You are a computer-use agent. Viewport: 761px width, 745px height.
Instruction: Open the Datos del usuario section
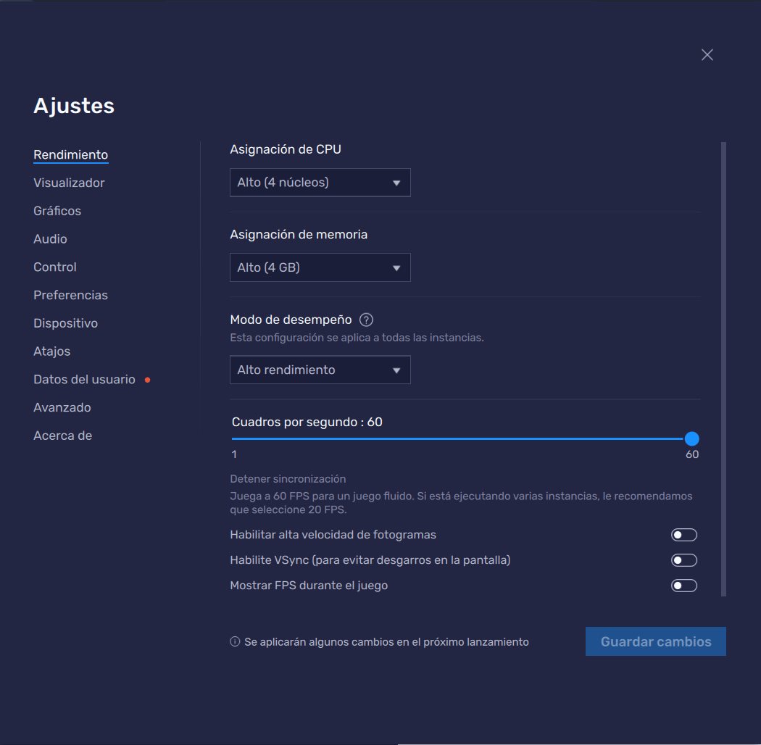(85, 380)
